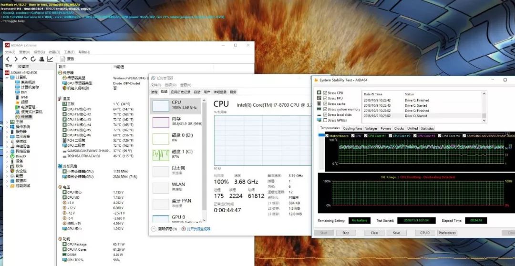Enable Stress GPU(s) checkbox

(325, 120)
